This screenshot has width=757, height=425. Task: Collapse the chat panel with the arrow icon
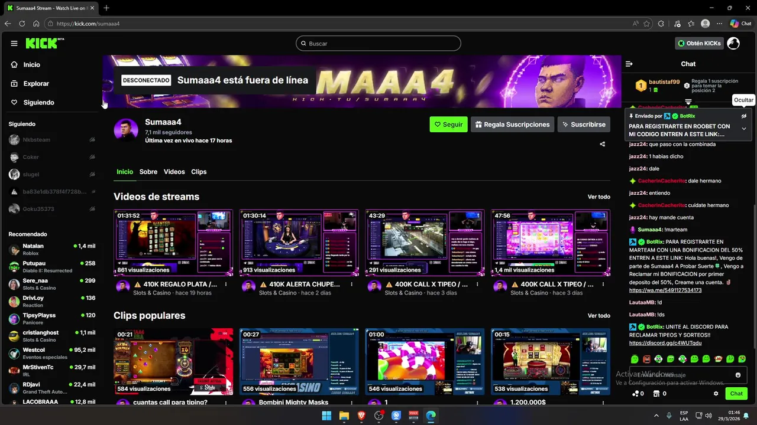(x=629, y=64)
